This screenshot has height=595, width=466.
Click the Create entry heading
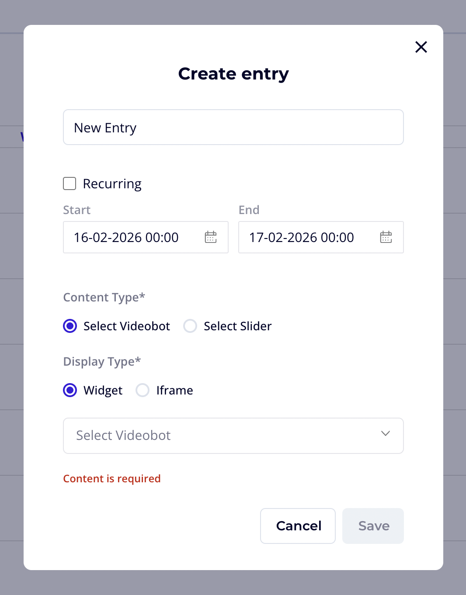tap(233, 74)
